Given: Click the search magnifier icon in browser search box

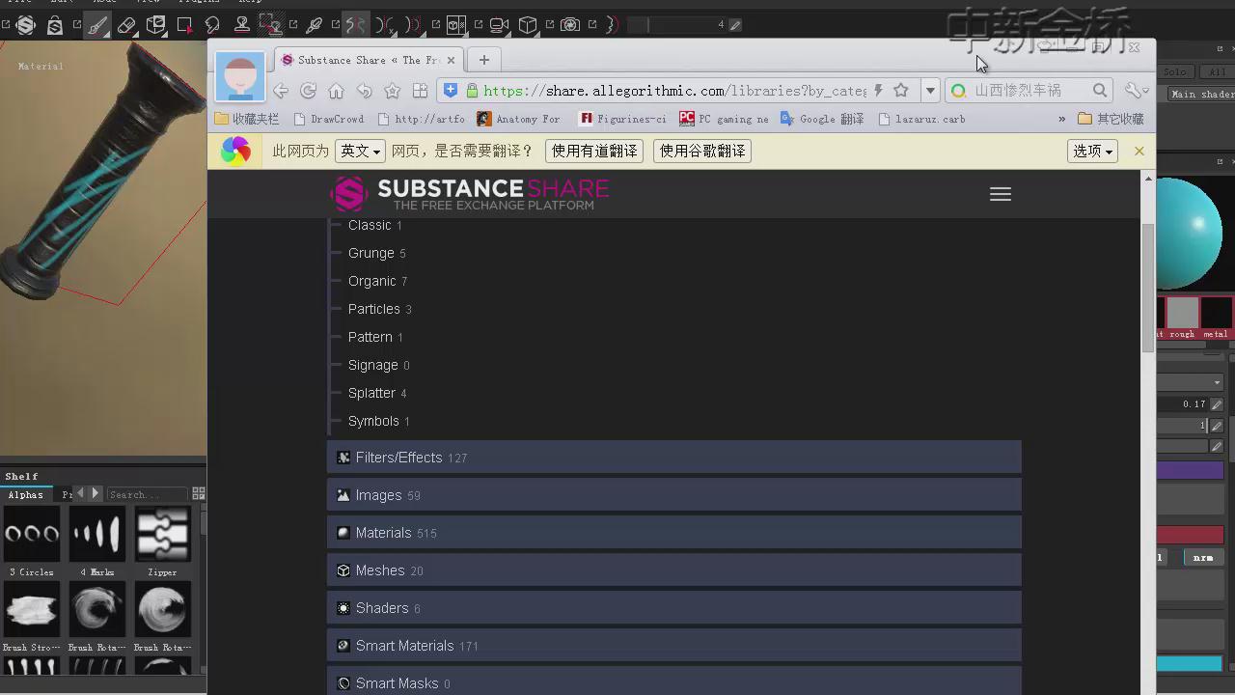Looking at the screenshot, I should pos(1100,91).
